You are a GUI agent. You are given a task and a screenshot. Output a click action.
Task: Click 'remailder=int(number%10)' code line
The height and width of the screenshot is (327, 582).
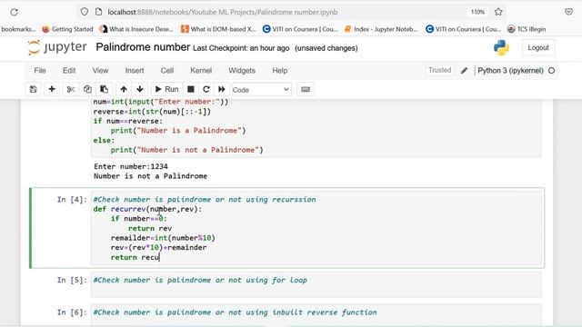[163, 238]
